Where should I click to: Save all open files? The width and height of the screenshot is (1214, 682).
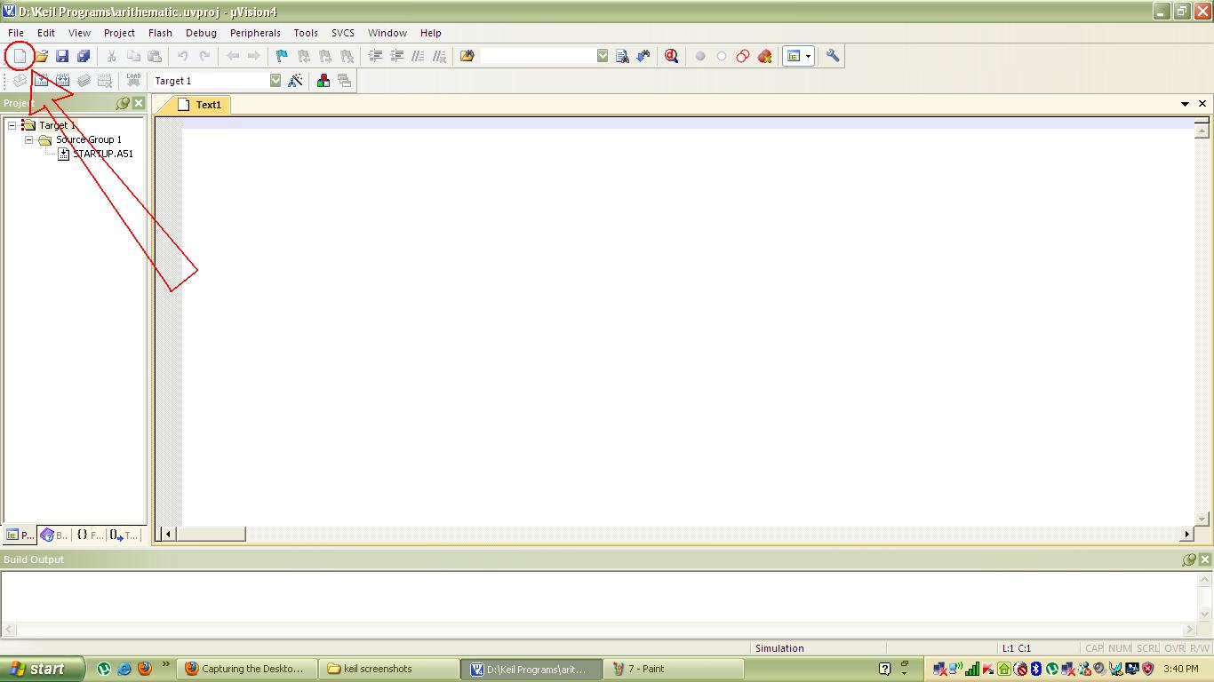[84, 56]
